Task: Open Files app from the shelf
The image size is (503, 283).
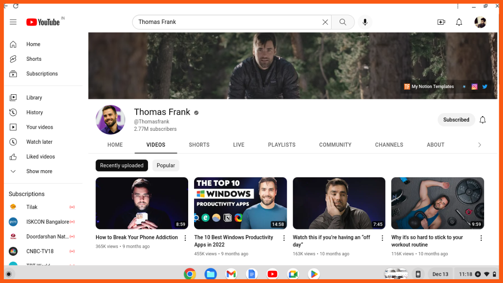Action: coord(210,274)
